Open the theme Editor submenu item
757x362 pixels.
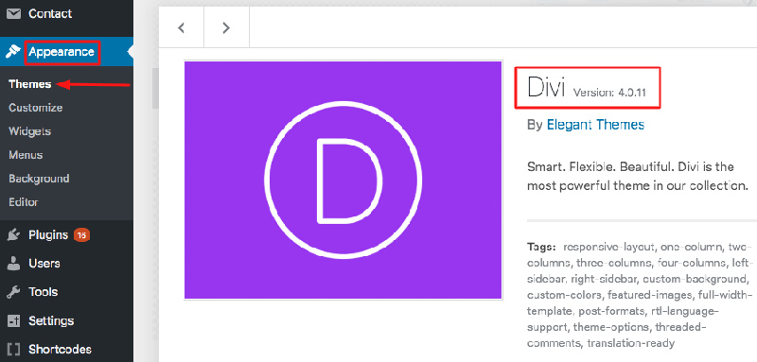point(23,202)
